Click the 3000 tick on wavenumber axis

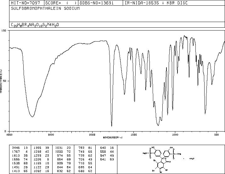tap(51, 135)
